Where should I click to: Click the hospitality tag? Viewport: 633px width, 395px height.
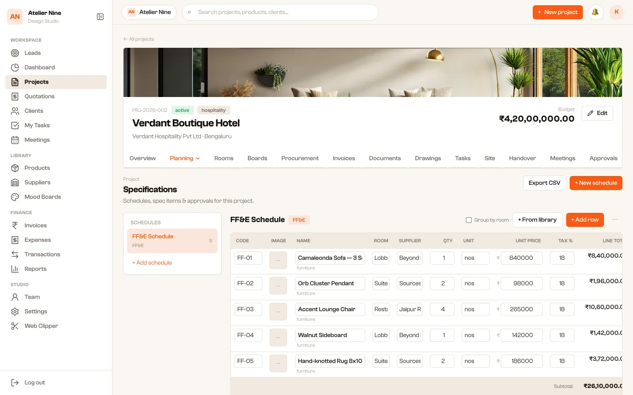214,110
